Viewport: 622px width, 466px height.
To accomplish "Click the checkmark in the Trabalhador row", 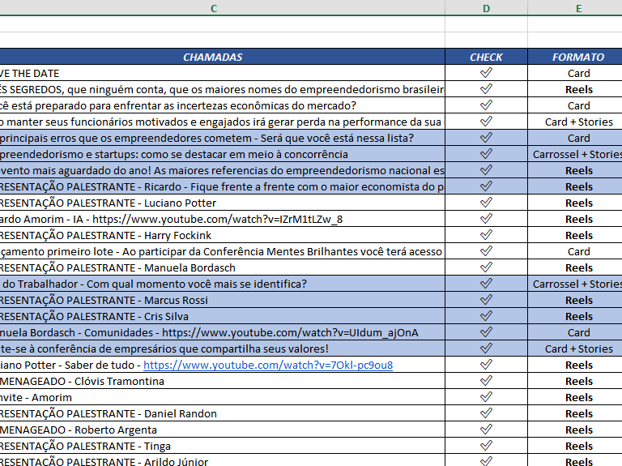I will click(x=486, y=284).
